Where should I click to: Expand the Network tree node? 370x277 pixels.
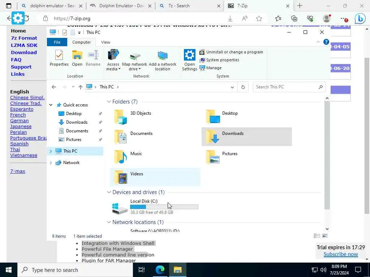click(51, 163)
